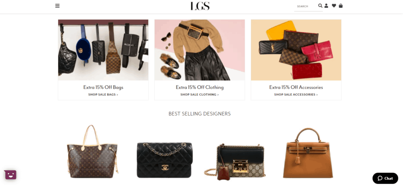Click the LGS logo

pos(200,6)
